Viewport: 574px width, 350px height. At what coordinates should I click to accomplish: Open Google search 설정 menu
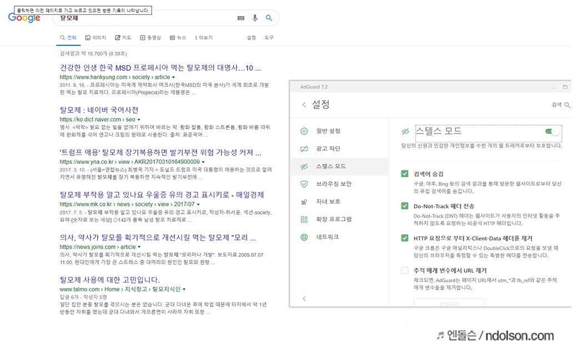251,38
